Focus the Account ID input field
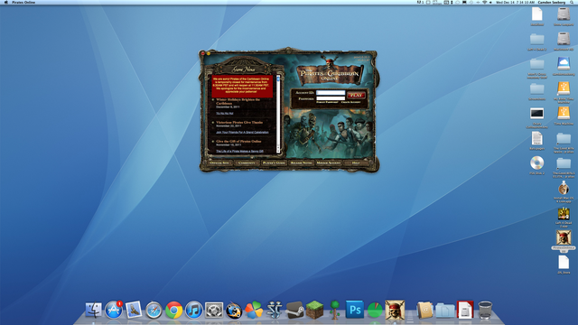 pos(331,93)
